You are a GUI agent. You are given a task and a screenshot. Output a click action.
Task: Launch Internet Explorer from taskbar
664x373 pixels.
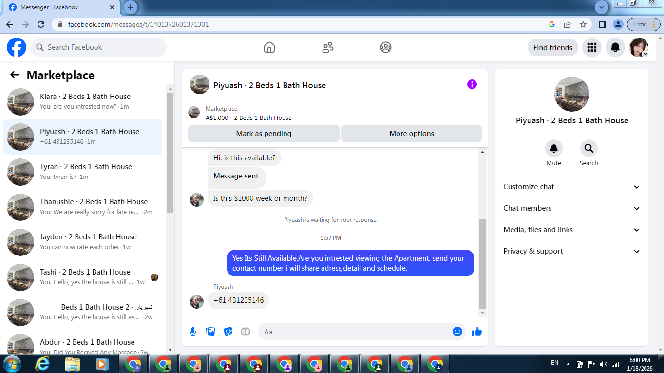click(43, 364)
